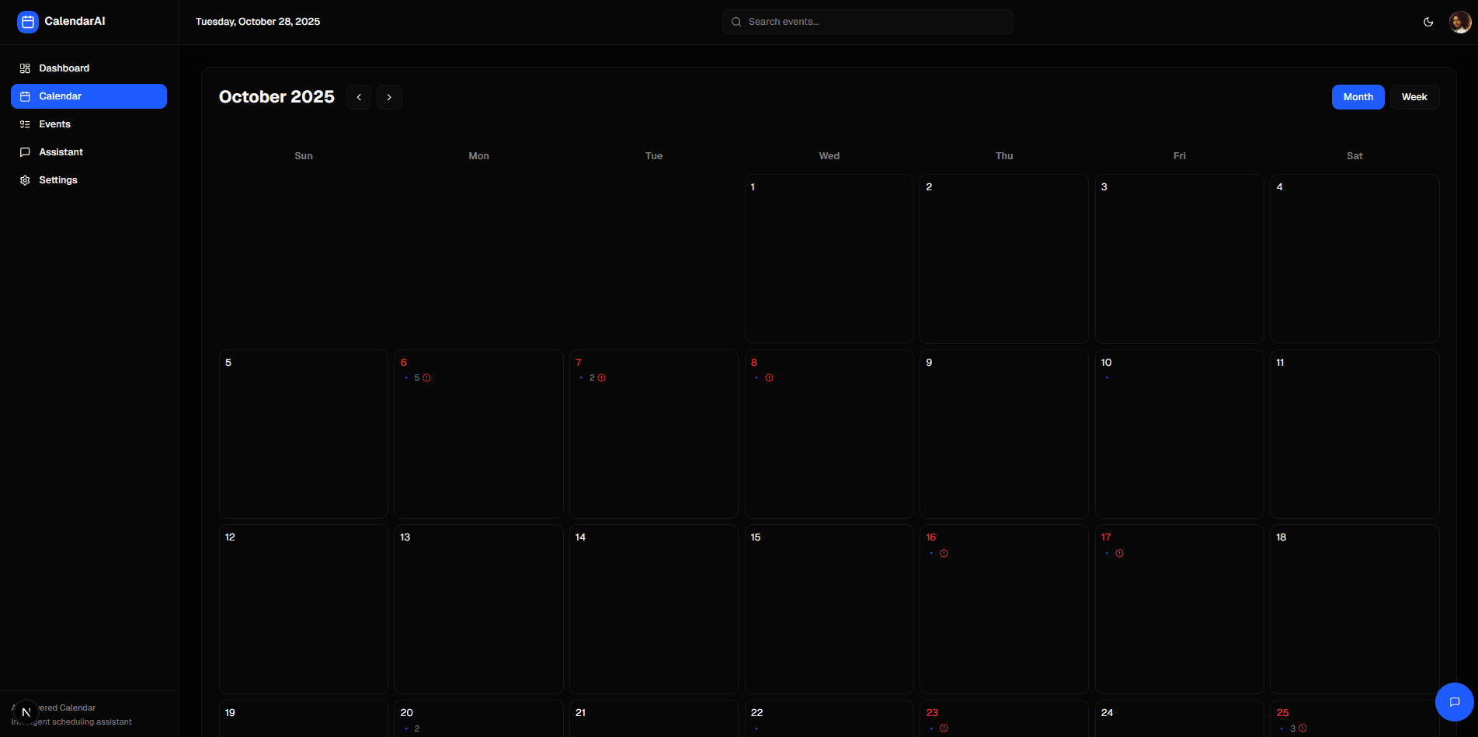Viewport: 1478px width, 737px height.
Task: Click the Settings gear icon
Action: pos(24,179)
